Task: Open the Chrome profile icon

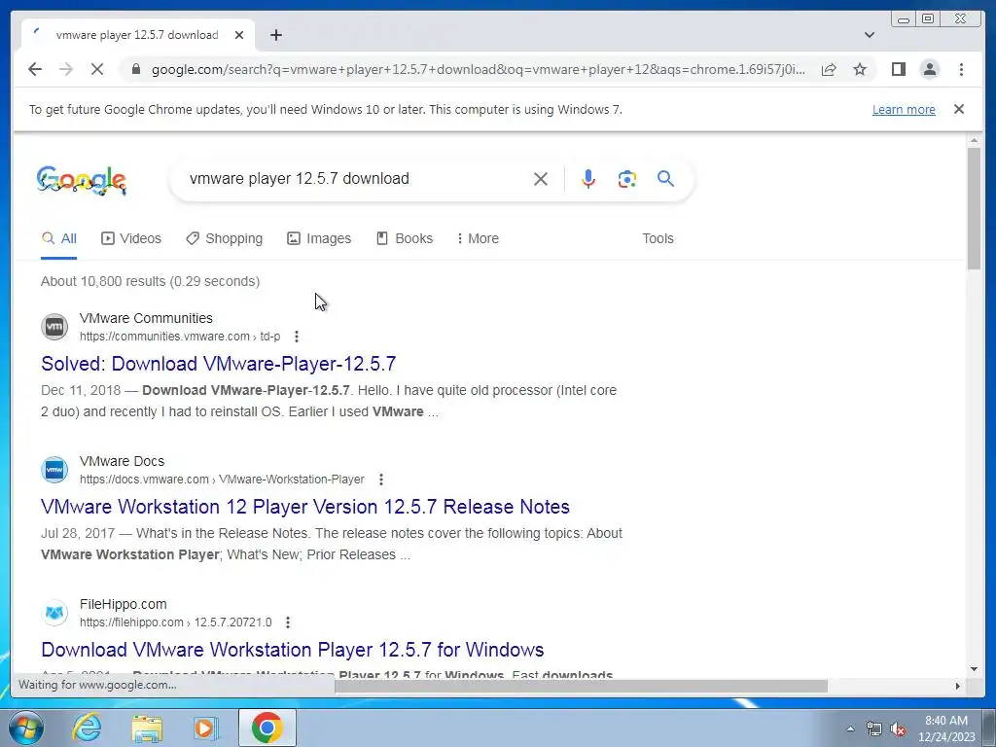Action: pos(929,69)
